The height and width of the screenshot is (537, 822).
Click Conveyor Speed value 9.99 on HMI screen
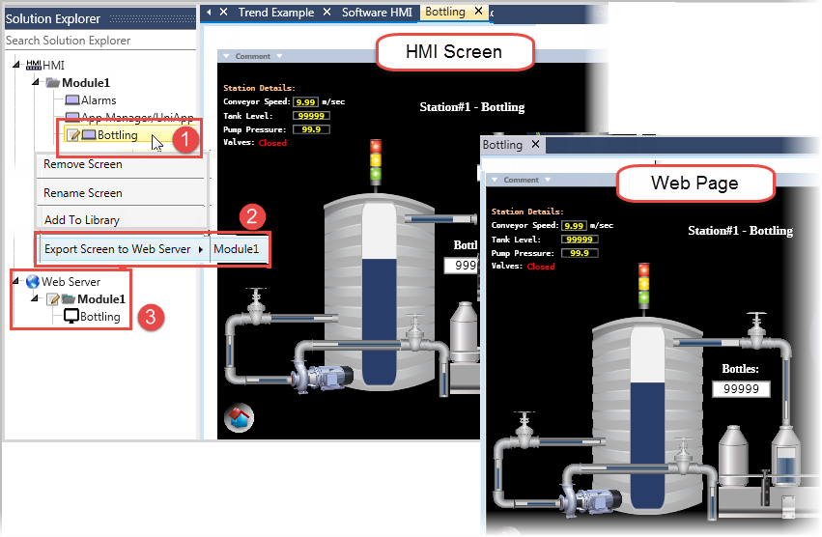(x=305, y=101)
